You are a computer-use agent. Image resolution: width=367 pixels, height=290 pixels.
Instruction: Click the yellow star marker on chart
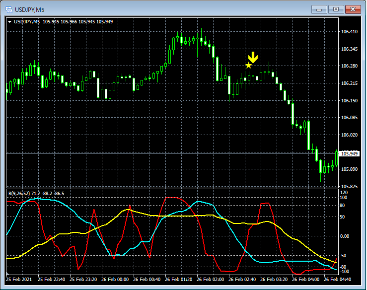tap(248, 66)
